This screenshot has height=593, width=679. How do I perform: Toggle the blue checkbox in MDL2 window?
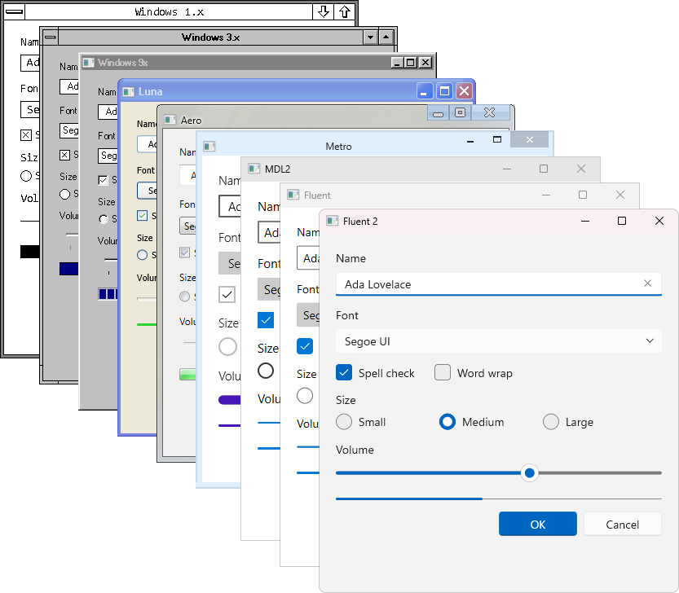(x=266, y=320)
